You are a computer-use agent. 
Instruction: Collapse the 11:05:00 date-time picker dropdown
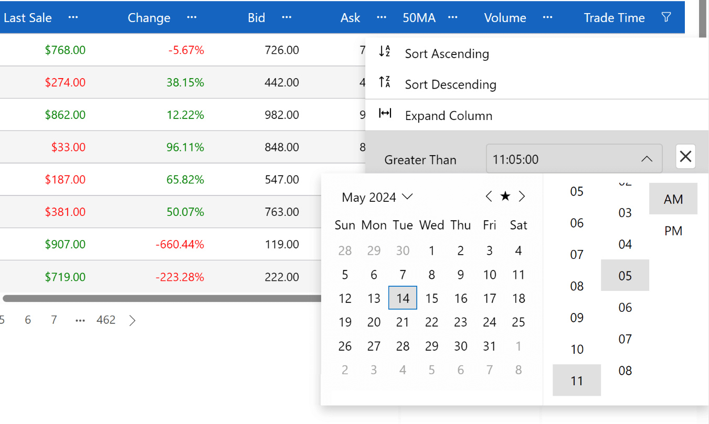pos(647,159)
